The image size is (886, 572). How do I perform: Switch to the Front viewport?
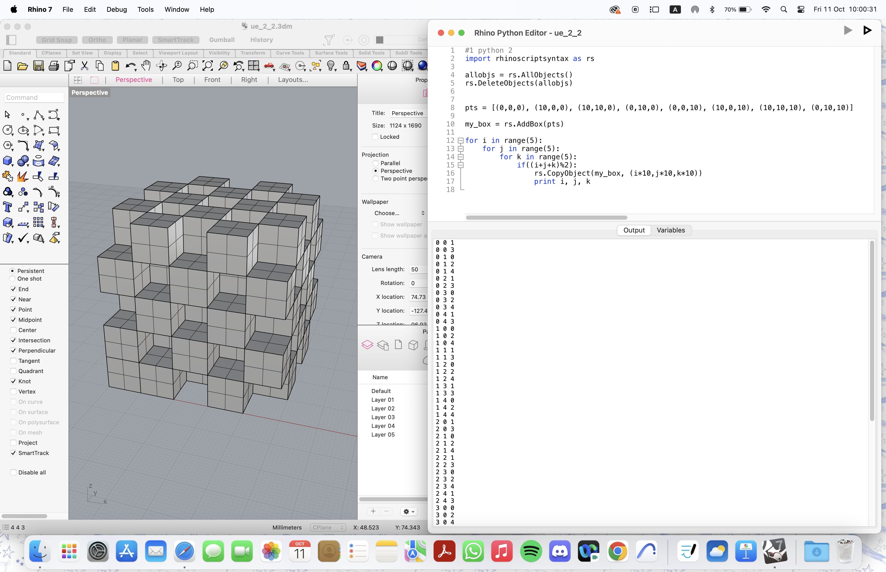click(x=212, y=79)
